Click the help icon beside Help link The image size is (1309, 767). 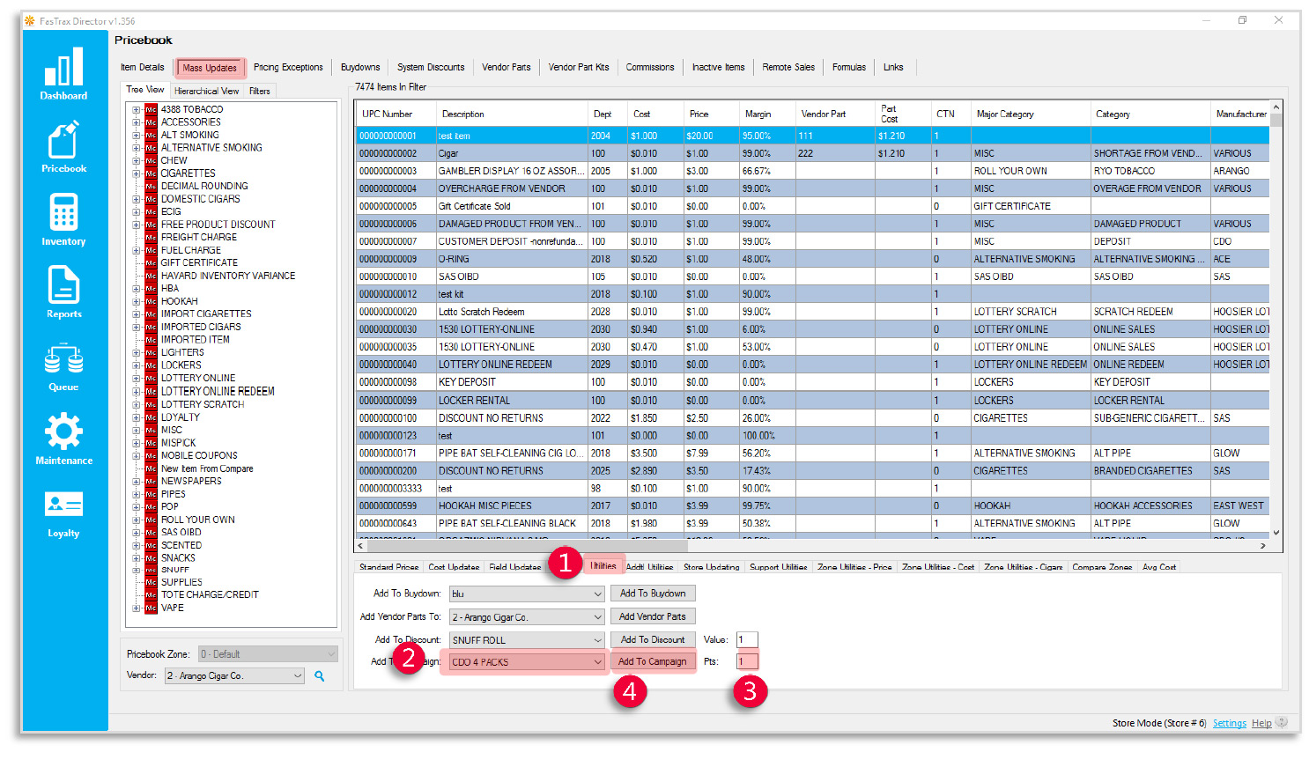(1282, 722)
